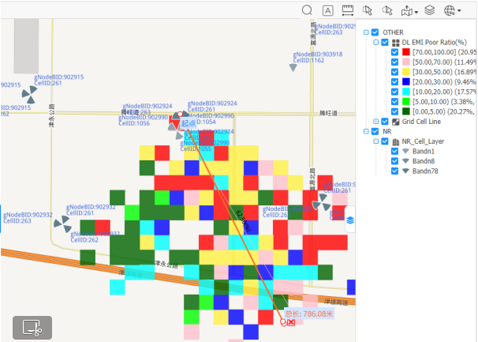The image size is (478, 342).
Task: Open the export map dropdown arrow
Action: 416,12
